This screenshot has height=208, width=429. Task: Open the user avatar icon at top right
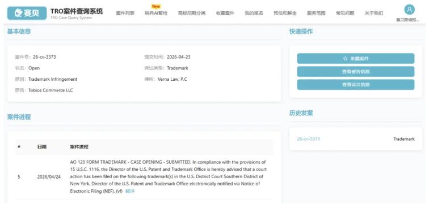pyautogui.click(x=409, y=10)
